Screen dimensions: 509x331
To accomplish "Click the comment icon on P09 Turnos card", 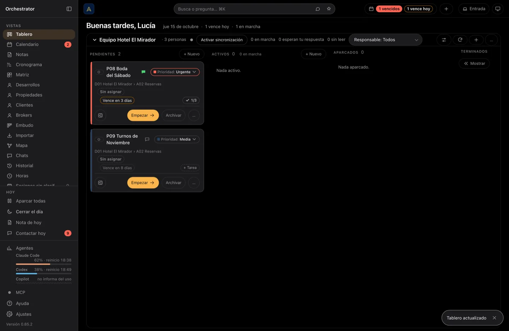I will (x=147, y=139).
